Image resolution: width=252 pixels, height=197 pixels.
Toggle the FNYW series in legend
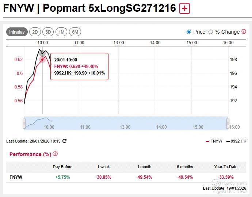click(214, 141)
